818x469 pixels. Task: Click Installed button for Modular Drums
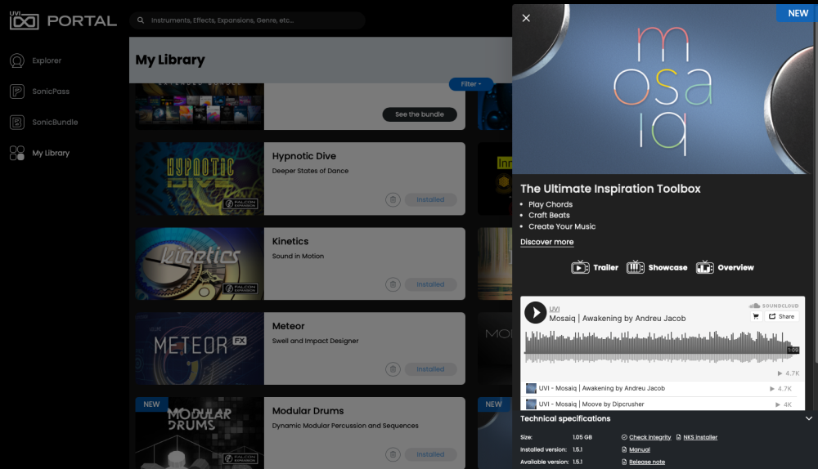pos(430,454)
